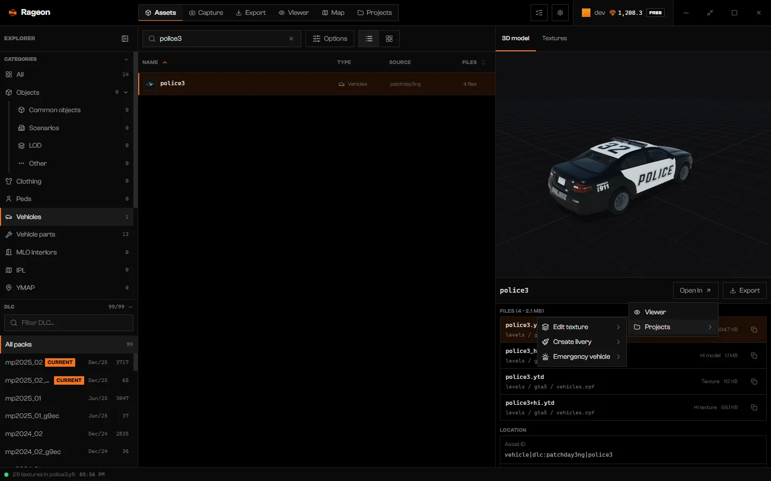Screen dimensions: 771x481
Task: Go to the Export tab in the top bar
Action: [x=251, y=13]
